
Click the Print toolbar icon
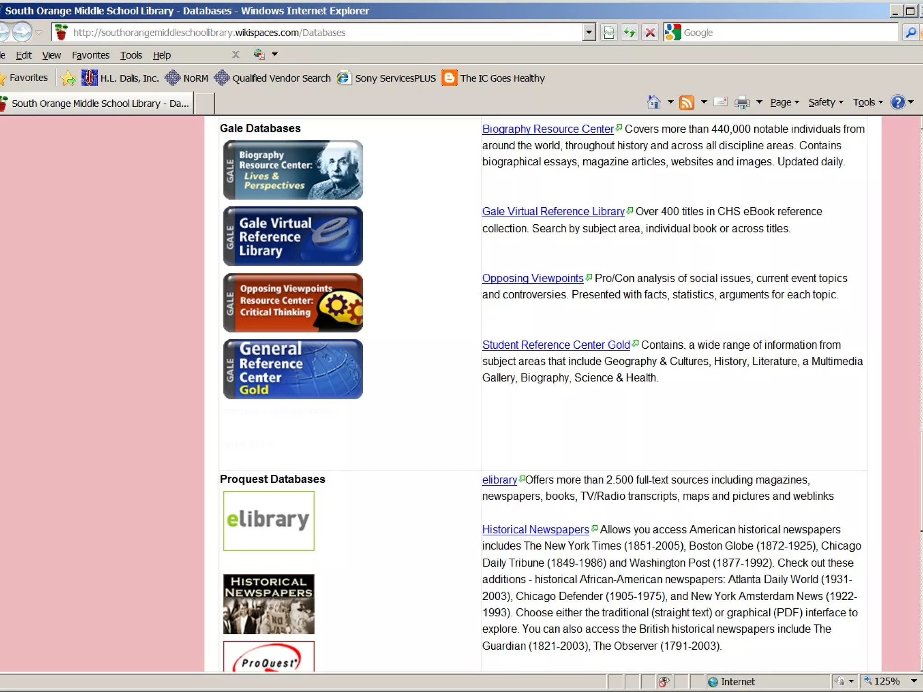(742, 103)
